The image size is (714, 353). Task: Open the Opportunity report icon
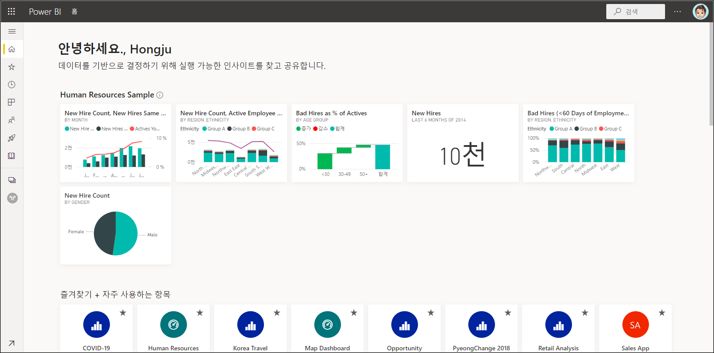tap(405, 325)
